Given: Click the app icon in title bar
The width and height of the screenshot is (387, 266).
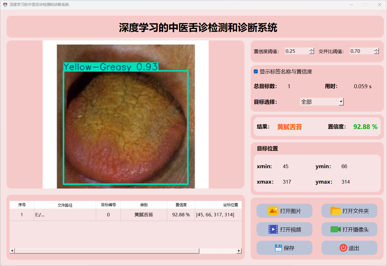Looking at the screenshot, I should pyautogui.click(x=5, y=5).
